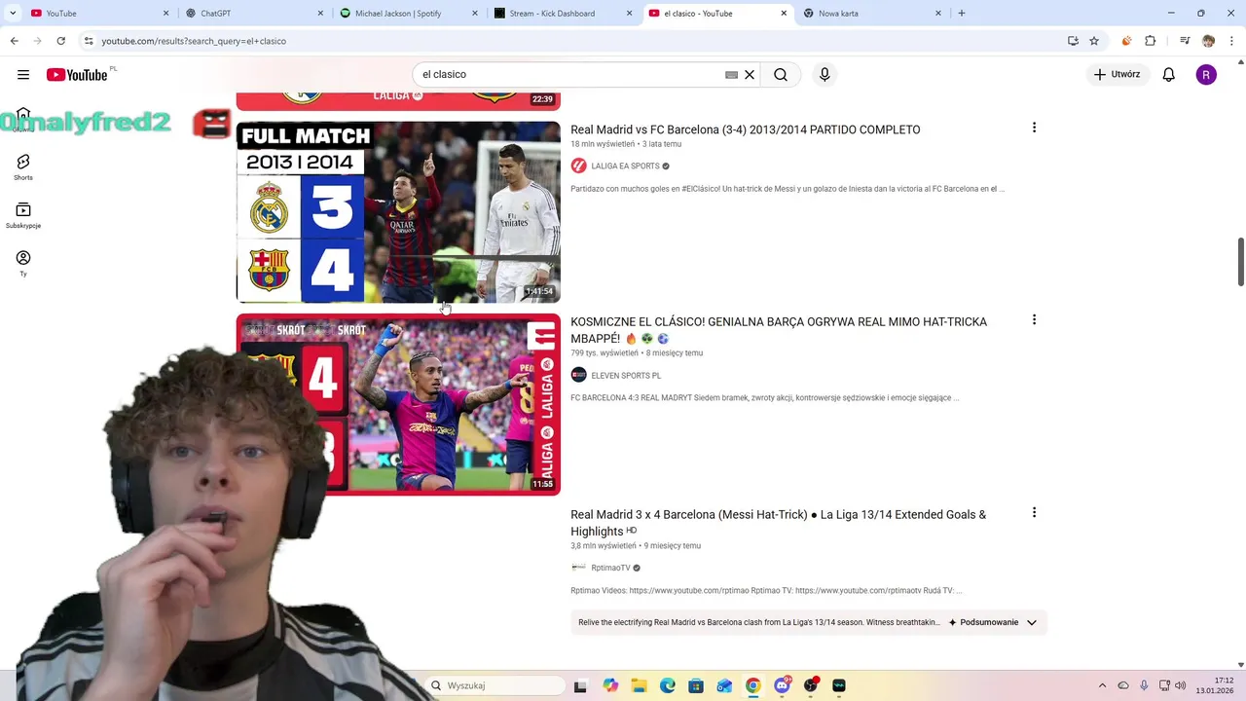Open the SKRÓT Barcelona 4 thumbnail
Viewport: 1246px width, 701px height.
point(398,404)
